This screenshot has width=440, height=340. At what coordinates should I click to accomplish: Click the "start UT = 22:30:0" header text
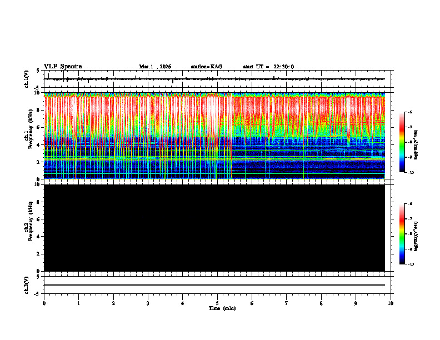point(268,67)
